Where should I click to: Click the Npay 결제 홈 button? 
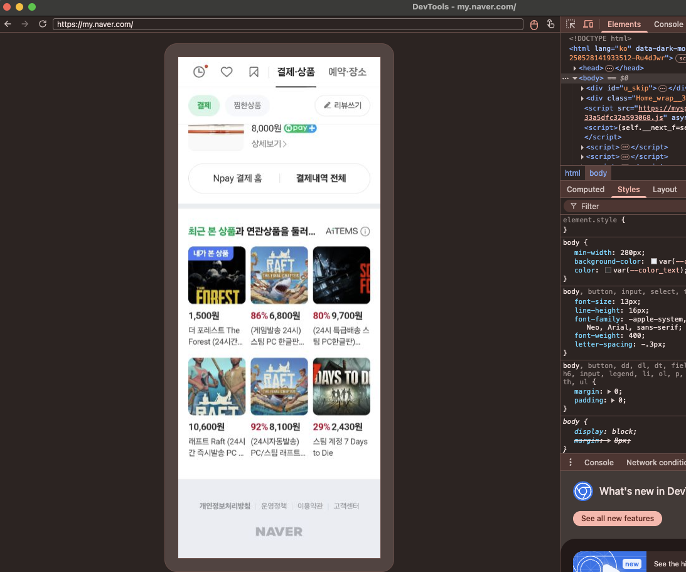[x=237, y=178]
